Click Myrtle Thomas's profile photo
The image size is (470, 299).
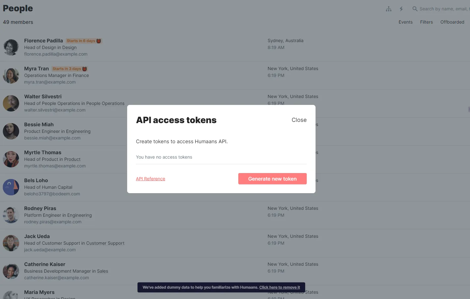(11, 159)
